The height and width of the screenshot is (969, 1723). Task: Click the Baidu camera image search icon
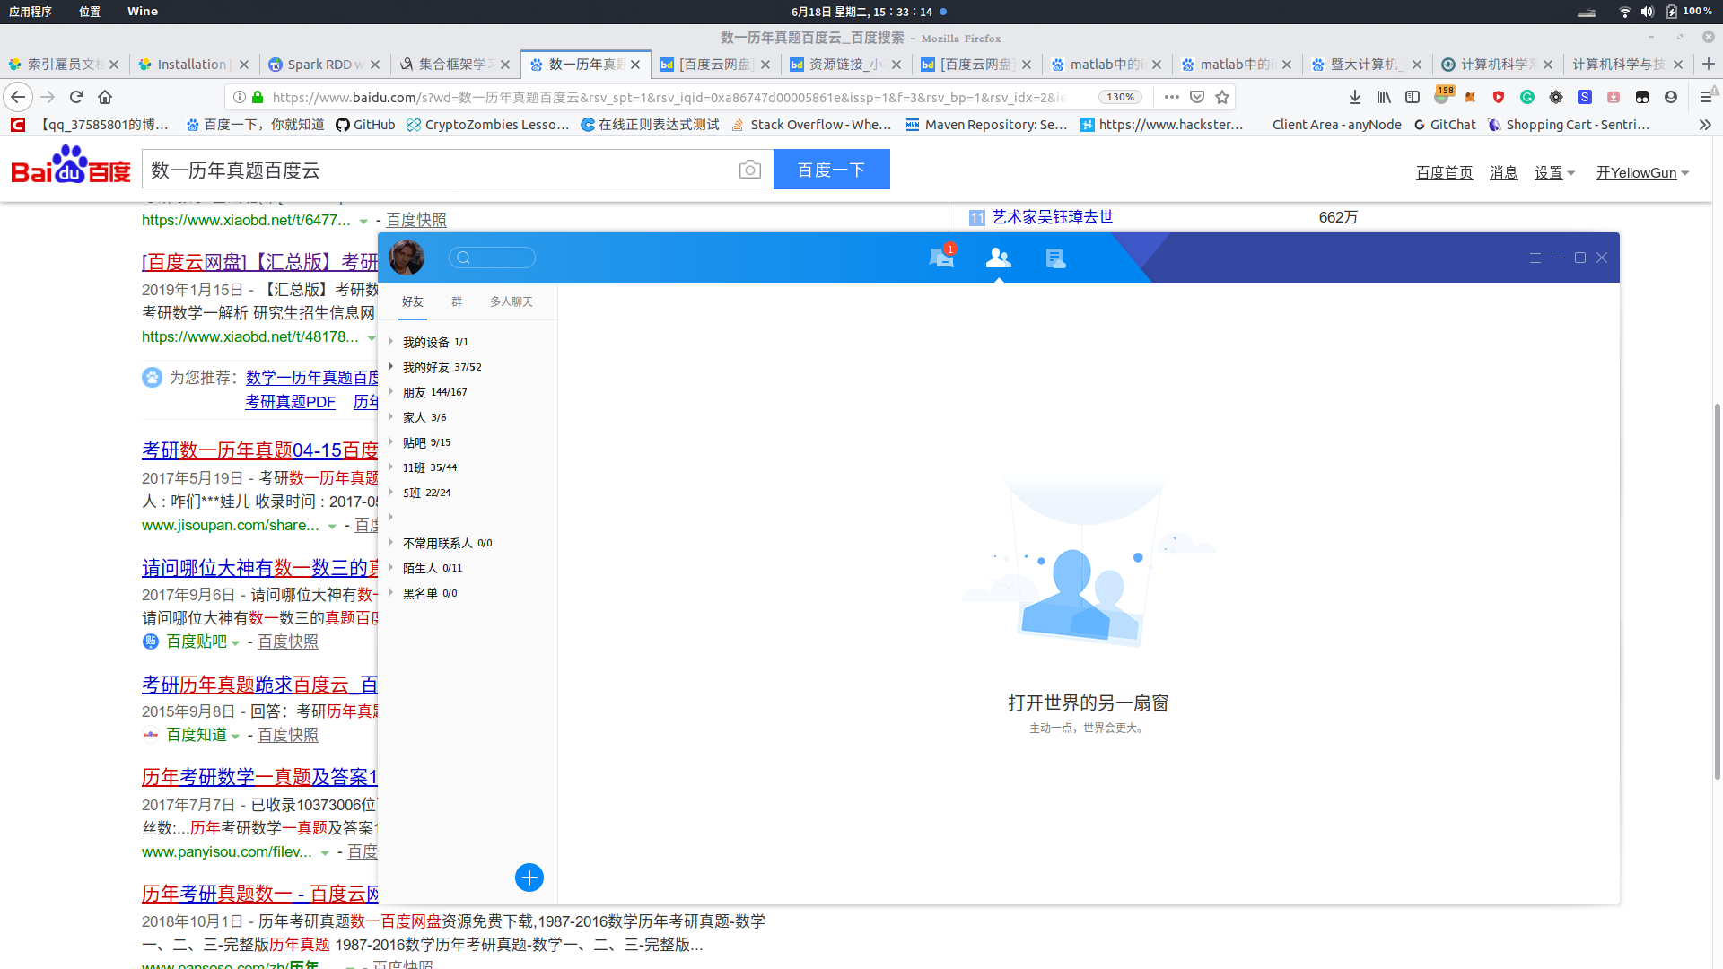click(750, 170)
